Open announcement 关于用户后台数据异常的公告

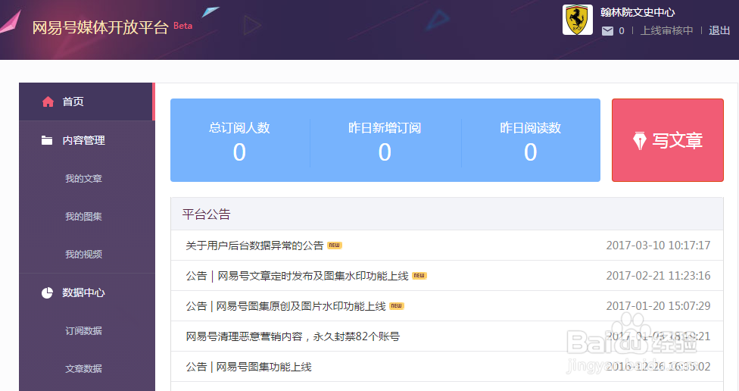click(x=254, y=246)
